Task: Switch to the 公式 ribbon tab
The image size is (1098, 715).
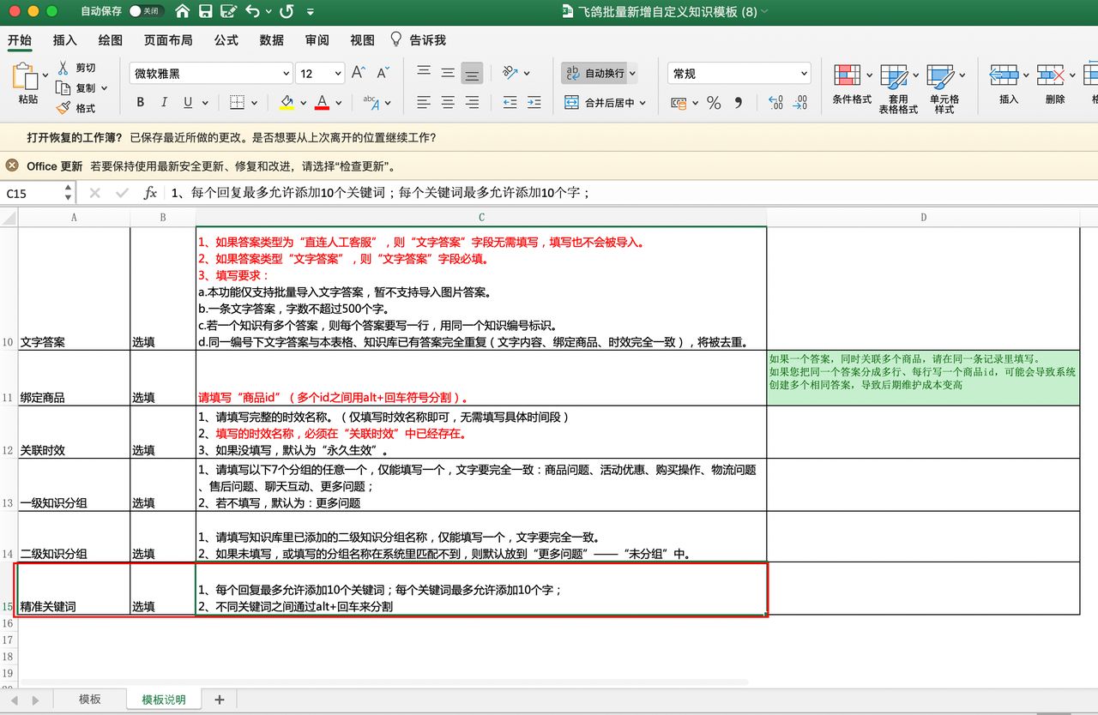Action: click(226, 40)
